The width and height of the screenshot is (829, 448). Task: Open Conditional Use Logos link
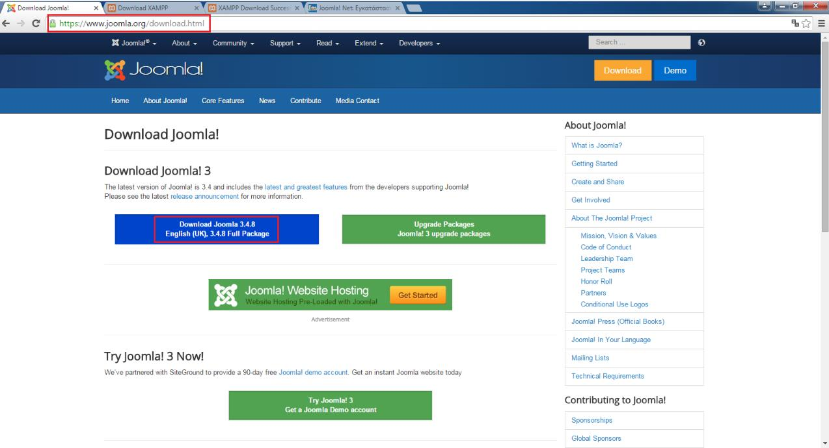point(614,304)
